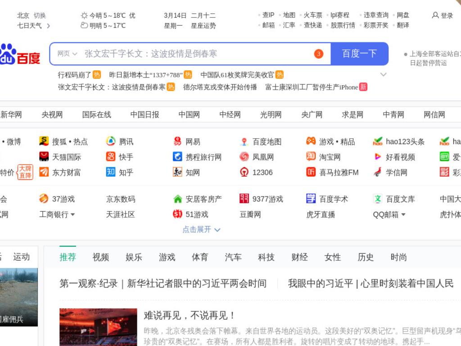Screen dimensions: 461x346
Task: Open the 工商银行 dropdown arrow
Action: [72, 214]
